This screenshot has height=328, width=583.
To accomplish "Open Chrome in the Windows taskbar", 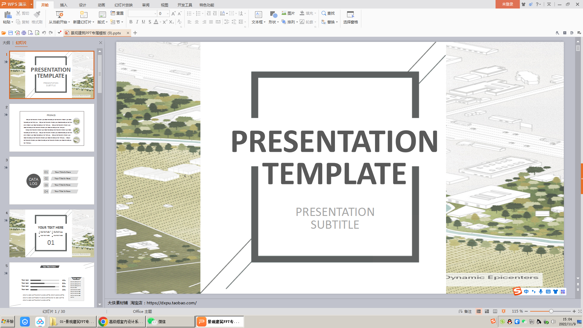I will pyautogui.click(x=121, y=321).
